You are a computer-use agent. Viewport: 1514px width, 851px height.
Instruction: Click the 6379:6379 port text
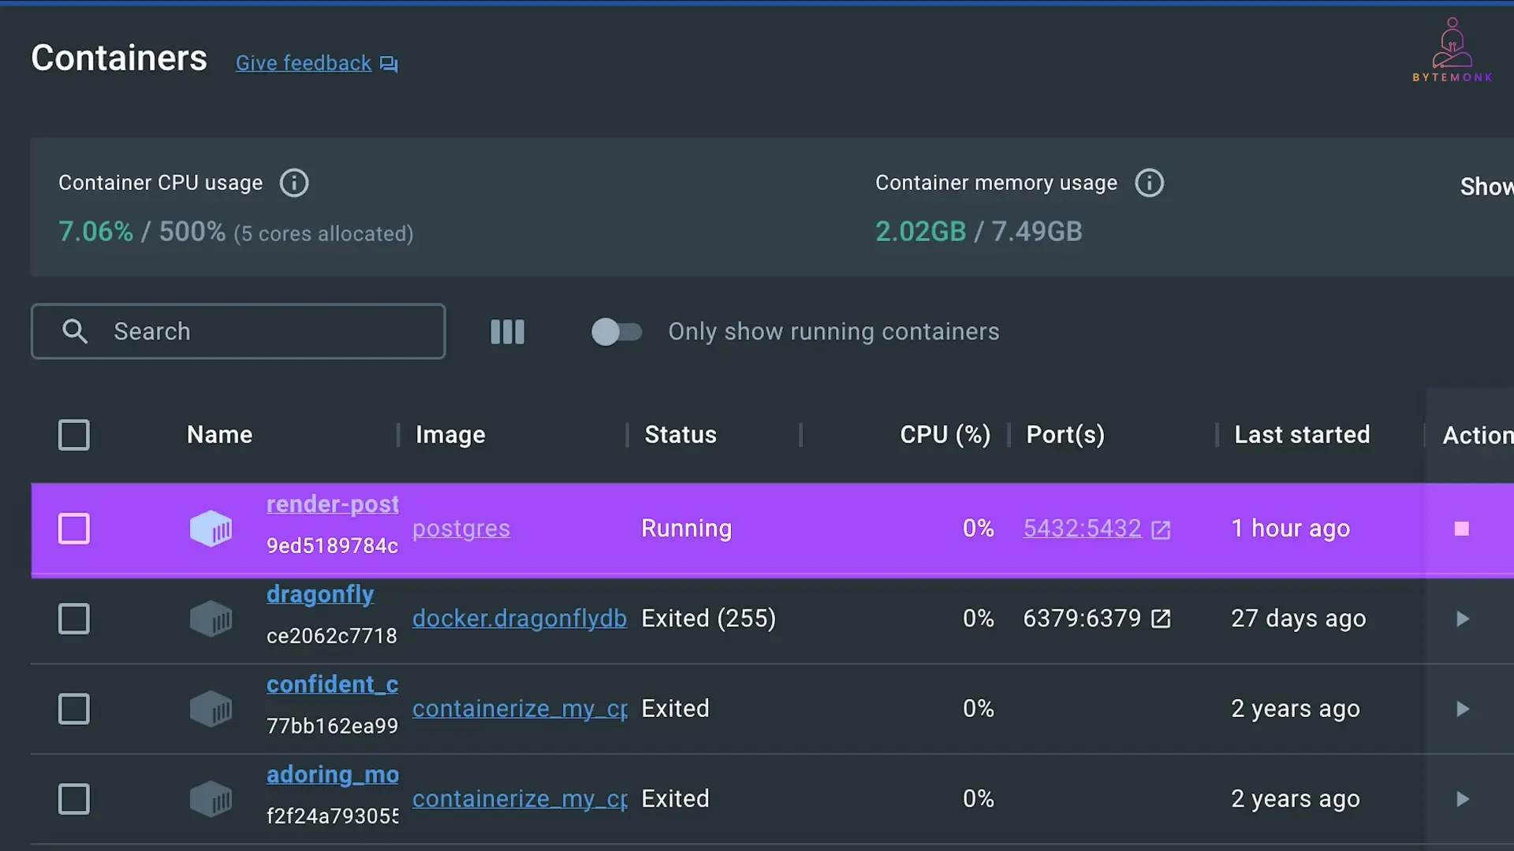click(x=1082, y=619)
